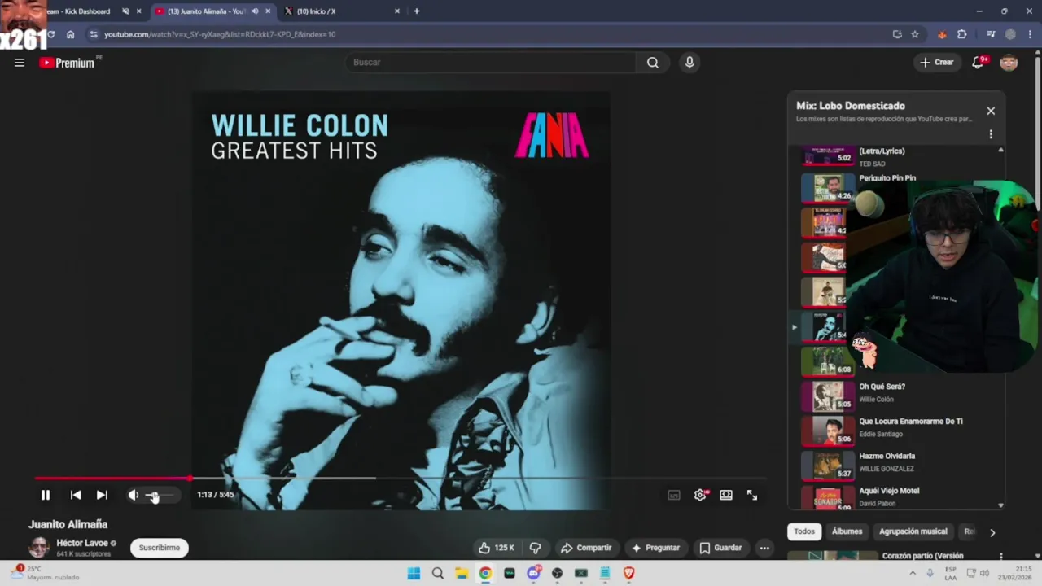
Task: Focus the Buscar search field
Action: [491, 63]
